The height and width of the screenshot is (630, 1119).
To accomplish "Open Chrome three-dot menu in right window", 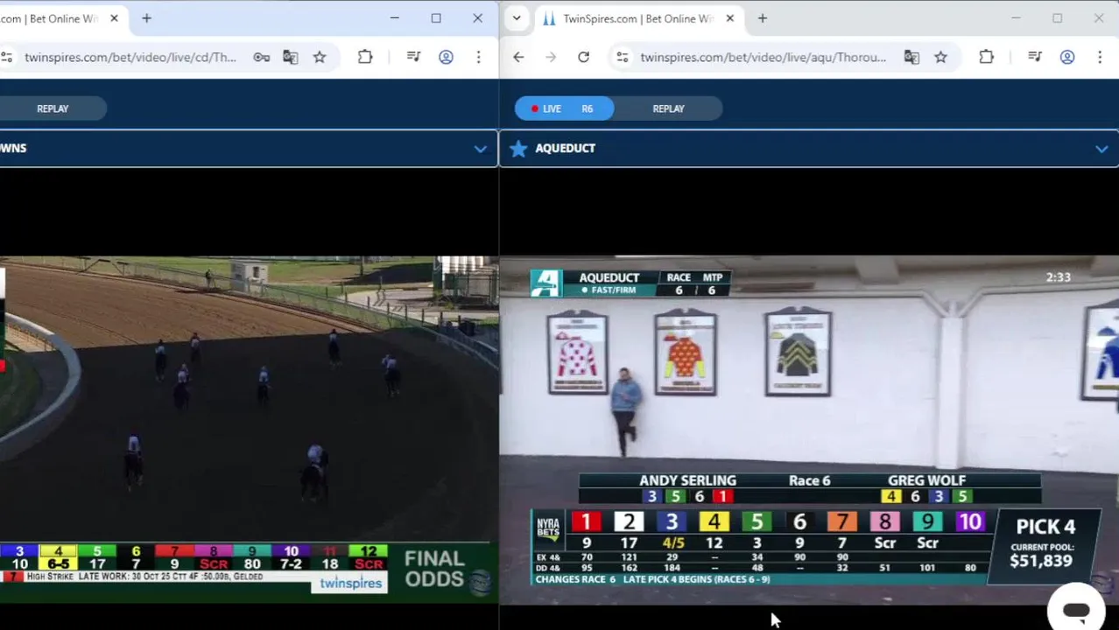I will (x=1100, y=57).
